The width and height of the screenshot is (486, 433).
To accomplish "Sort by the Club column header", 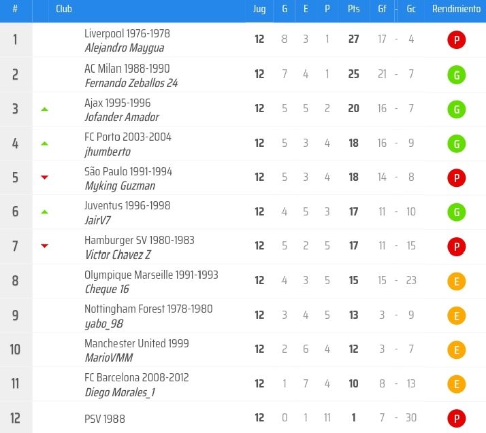I will tap(64, 10).
